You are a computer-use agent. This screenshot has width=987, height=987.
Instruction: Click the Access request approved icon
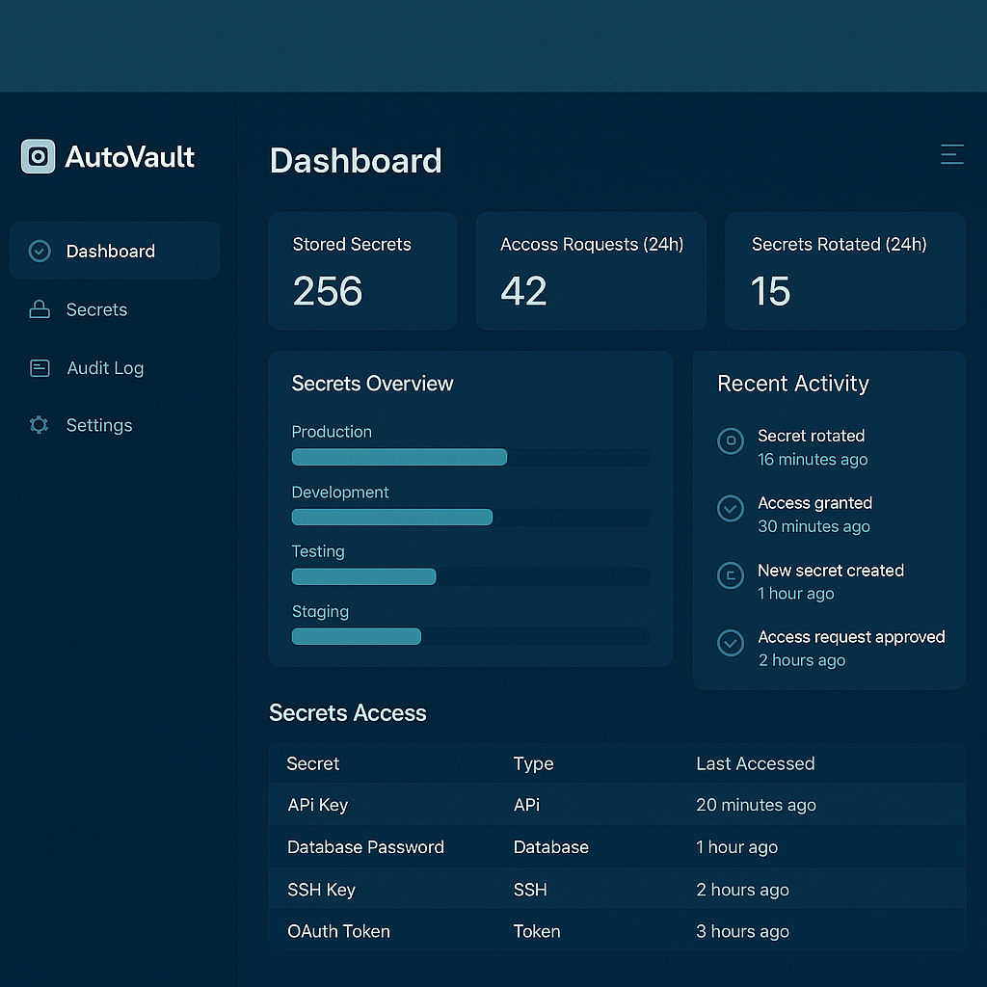731,643
